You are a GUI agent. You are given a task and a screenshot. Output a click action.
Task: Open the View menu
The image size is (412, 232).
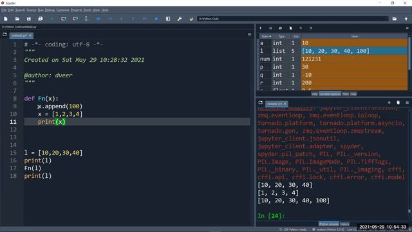[97, 10]
